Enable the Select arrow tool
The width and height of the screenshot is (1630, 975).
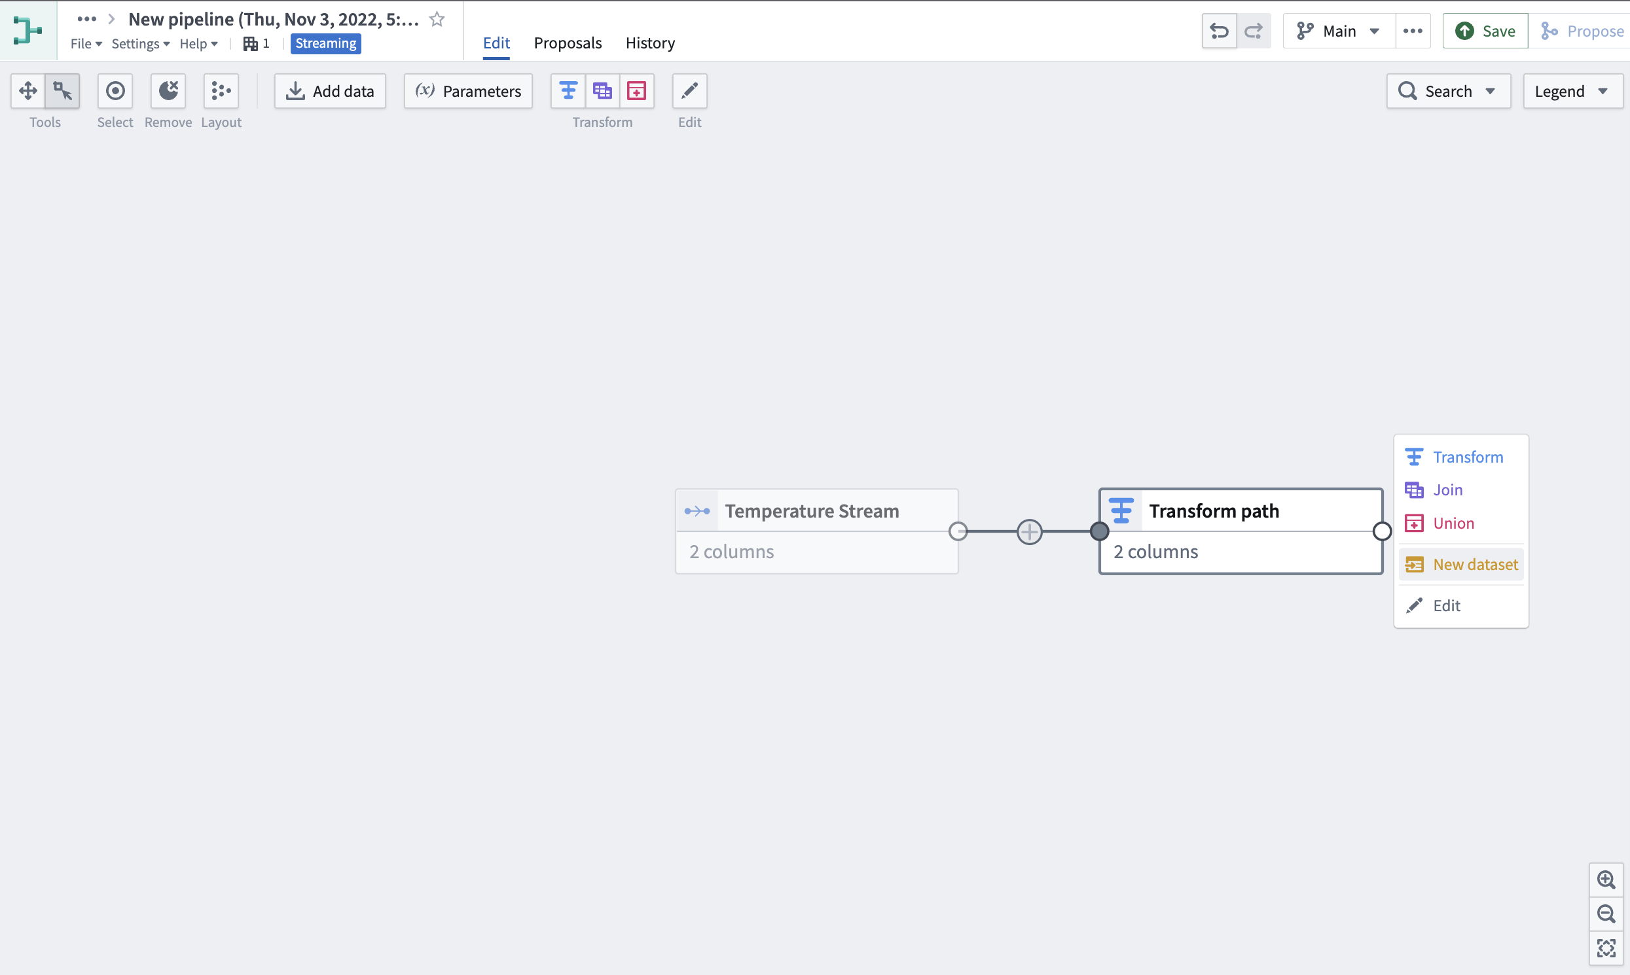[62, 91]
